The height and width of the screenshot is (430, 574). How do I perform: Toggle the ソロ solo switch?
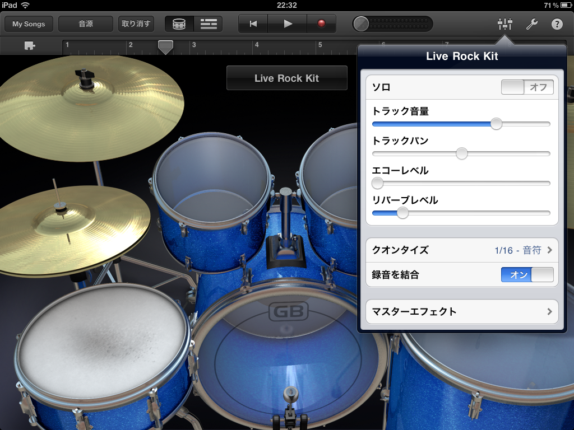[527, 87]
